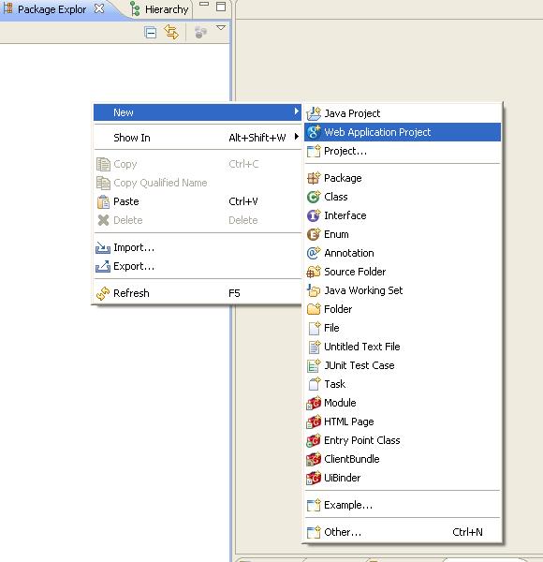This screenshot has width=543, height=562.
Task: Expand the Show In submenu arrow
Action: (296, 137)
